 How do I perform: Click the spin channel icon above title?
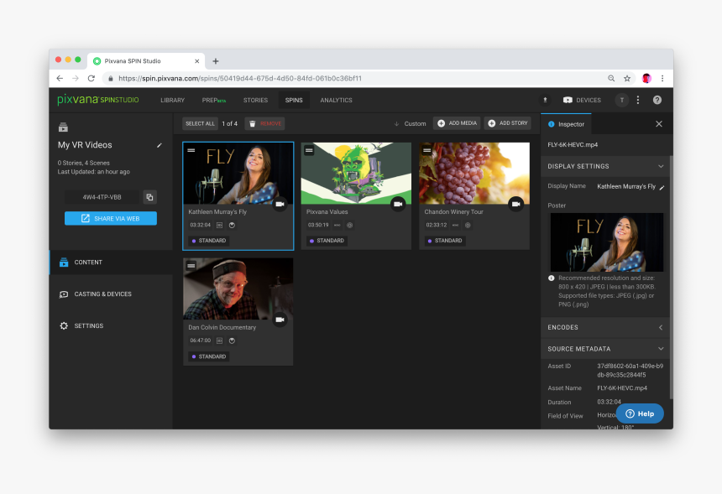[63, 127]
